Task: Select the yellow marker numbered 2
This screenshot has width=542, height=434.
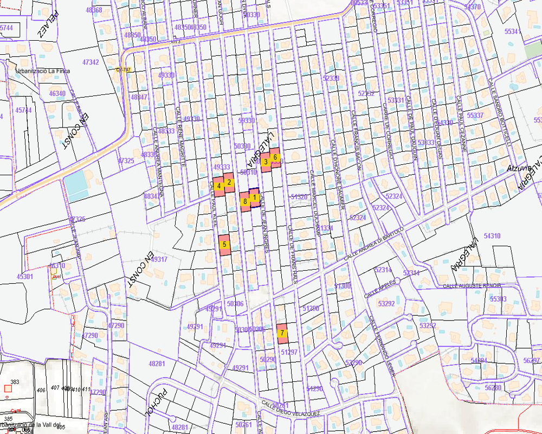Action: 229,182
